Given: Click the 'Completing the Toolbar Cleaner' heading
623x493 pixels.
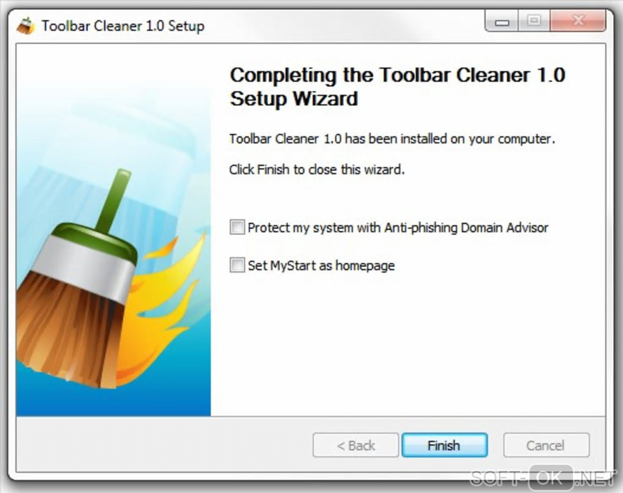Looking at the screenshot, I should tap(398, 87).
